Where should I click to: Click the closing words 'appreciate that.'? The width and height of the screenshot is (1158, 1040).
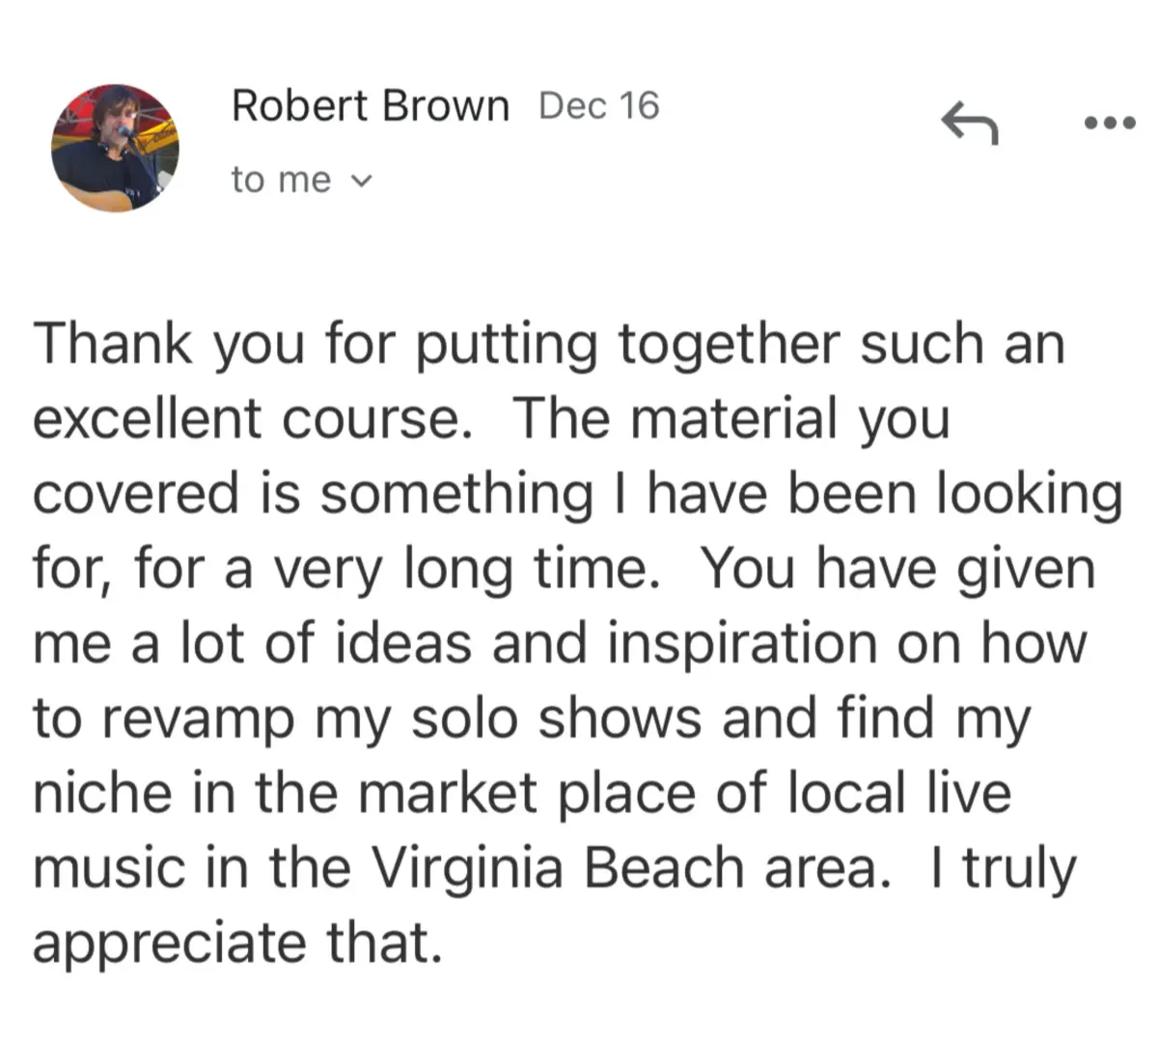click(x=238, y=944)
